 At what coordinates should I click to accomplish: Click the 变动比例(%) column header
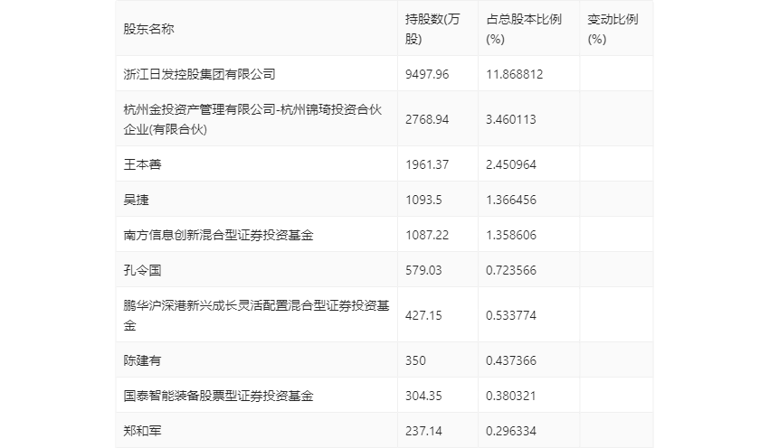(612, 29)
